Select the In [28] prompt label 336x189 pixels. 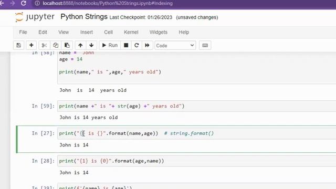pyautogui.click(x=43, y=161)
